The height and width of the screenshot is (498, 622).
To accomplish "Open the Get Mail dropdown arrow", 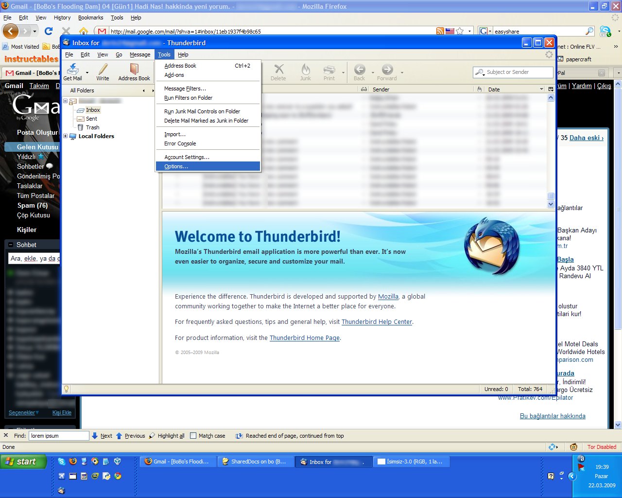I will (87, 72).
